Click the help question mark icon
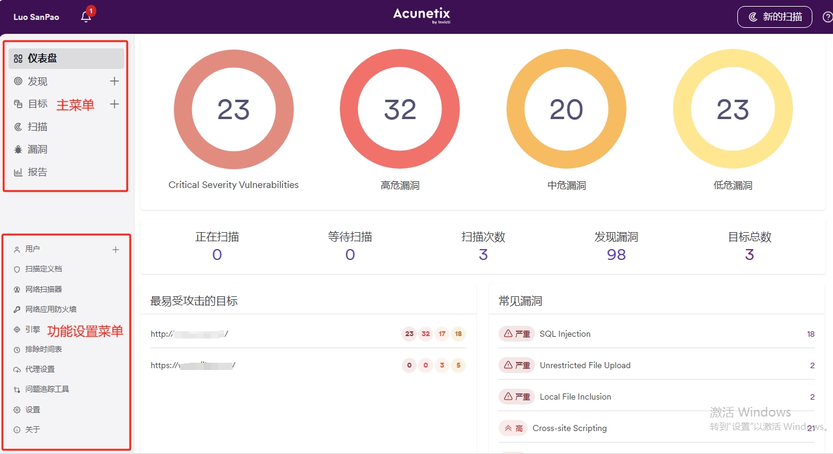 828,17
